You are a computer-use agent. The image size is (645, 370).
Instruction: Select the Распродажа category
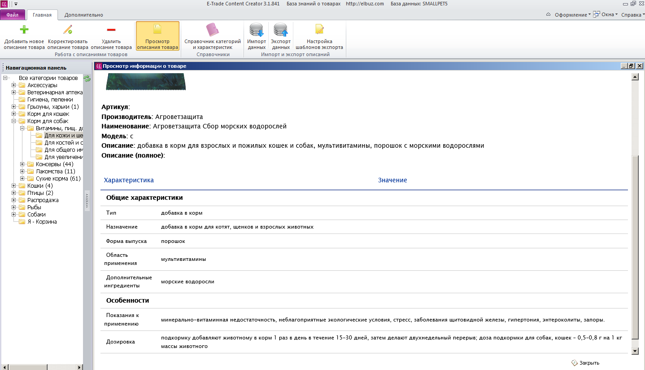click(x=43, y=200)
